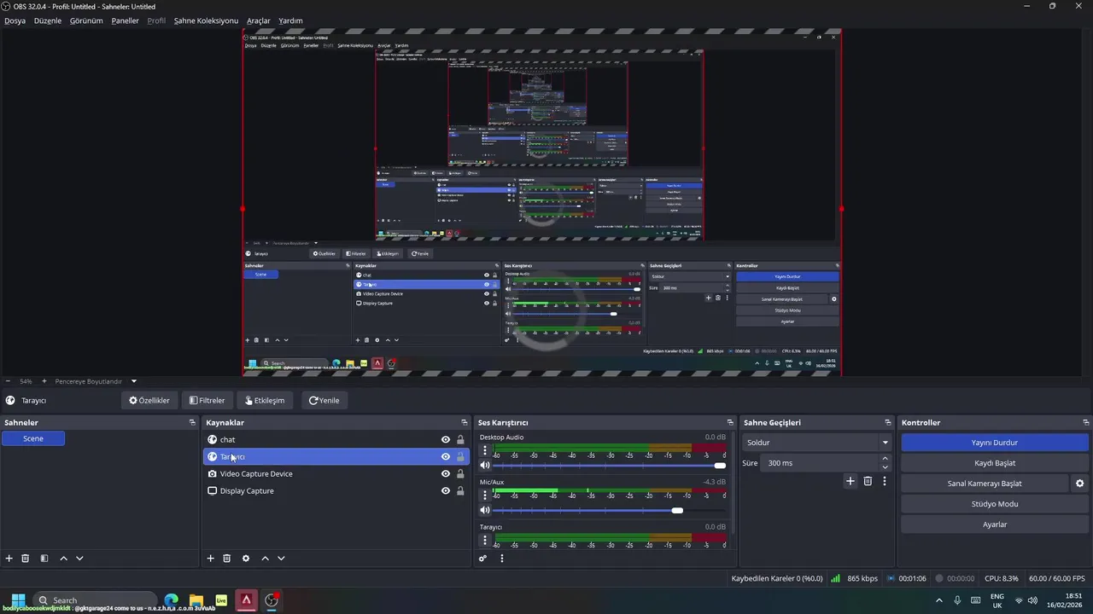Start virtual camera with Sanal Kamerayı Başlat
This screenshot has width=1093, height=614.
(985, 484)
